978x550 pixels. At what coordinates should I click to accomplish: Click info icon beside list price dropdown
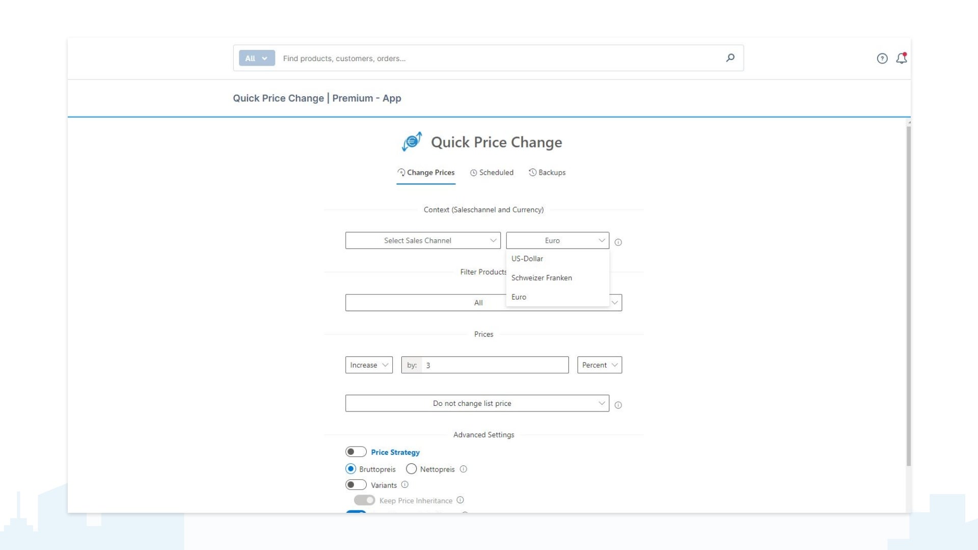(618, 405)
